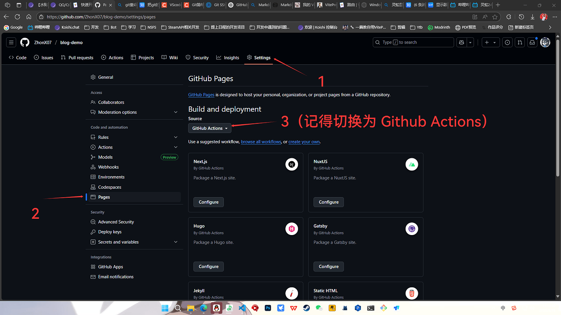This screenshot has width=561, height=315.
Task: Click the bookmark star in the address bar
Action: [495, 17]
